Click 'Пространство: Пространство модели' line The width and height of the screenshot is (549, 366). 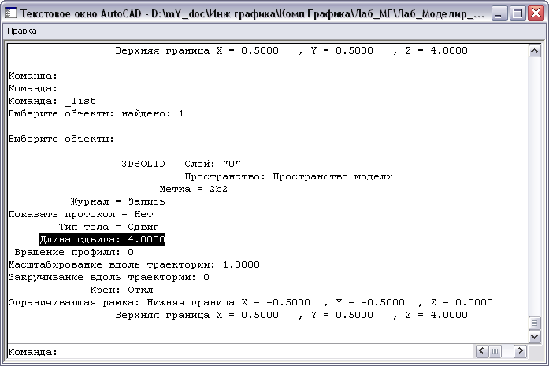(x=288, y=176)
